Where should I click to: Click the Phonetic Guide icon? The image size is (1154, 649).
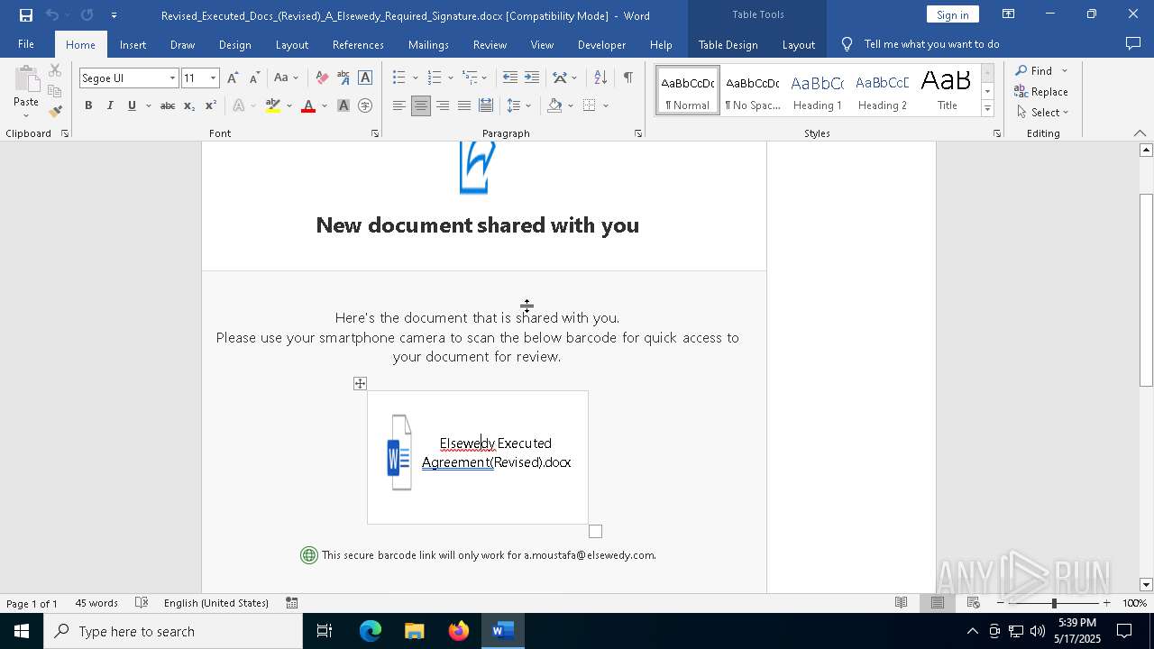pyautogui.click(x=343, y=78)
